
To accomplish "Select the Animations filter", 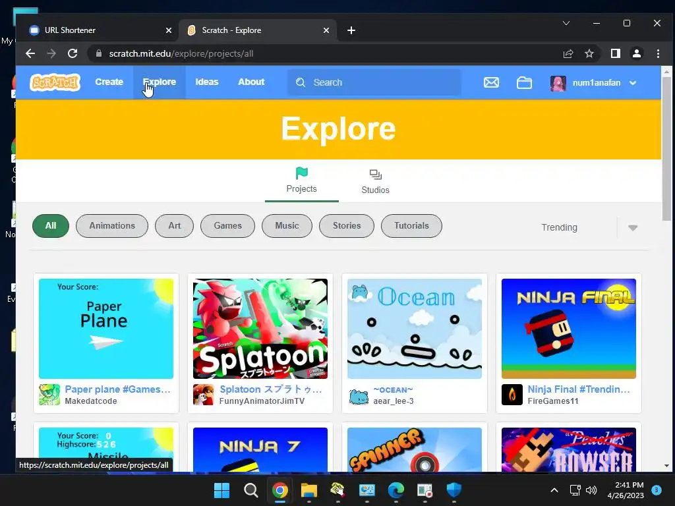I will pos(112,226).
